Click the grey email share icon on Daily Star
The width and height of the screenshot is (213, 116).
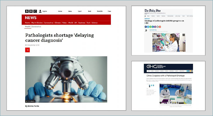coord(158,27)
